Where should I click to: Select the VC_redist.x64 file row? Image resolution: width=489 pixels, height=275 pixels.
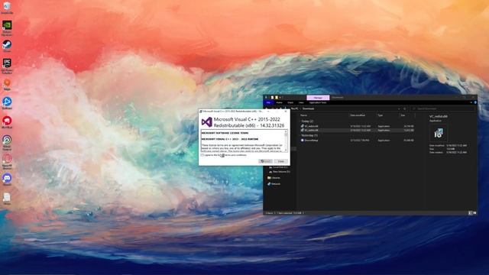coord(358,126)
